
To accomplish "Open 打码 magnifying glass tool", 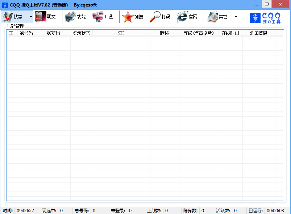I will (155, 17).
